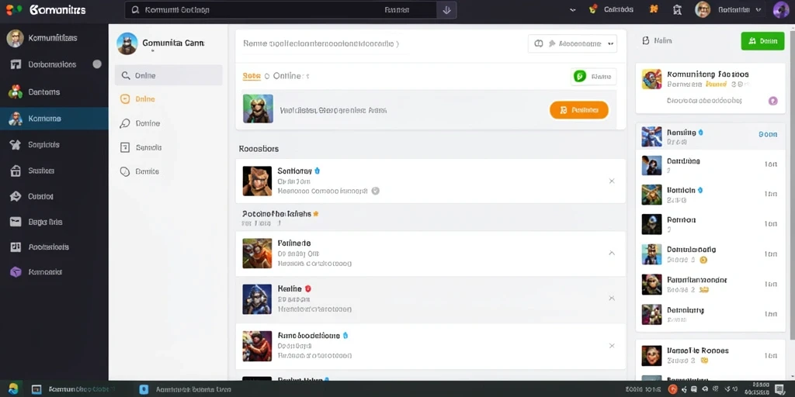Click the Komunitizas user avatar in dark sidebar
The image size is (795, 397).
click(x=16, y=38)
